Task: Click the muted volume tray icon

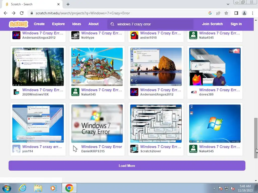Action: click(233, 188)
